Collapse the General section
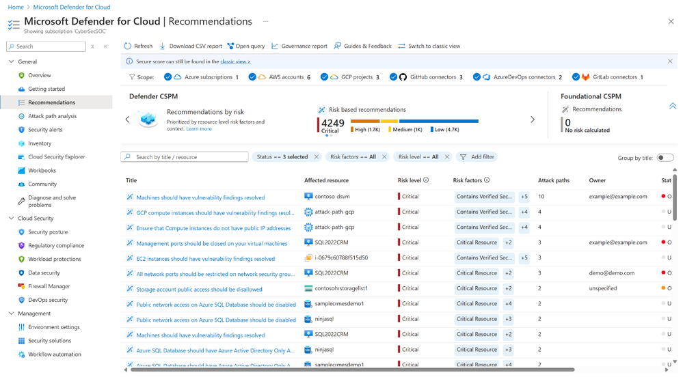 point(12,62)
